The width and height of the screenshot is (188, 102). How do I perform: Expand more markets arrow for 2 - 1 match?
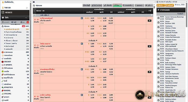click(150, 46)
